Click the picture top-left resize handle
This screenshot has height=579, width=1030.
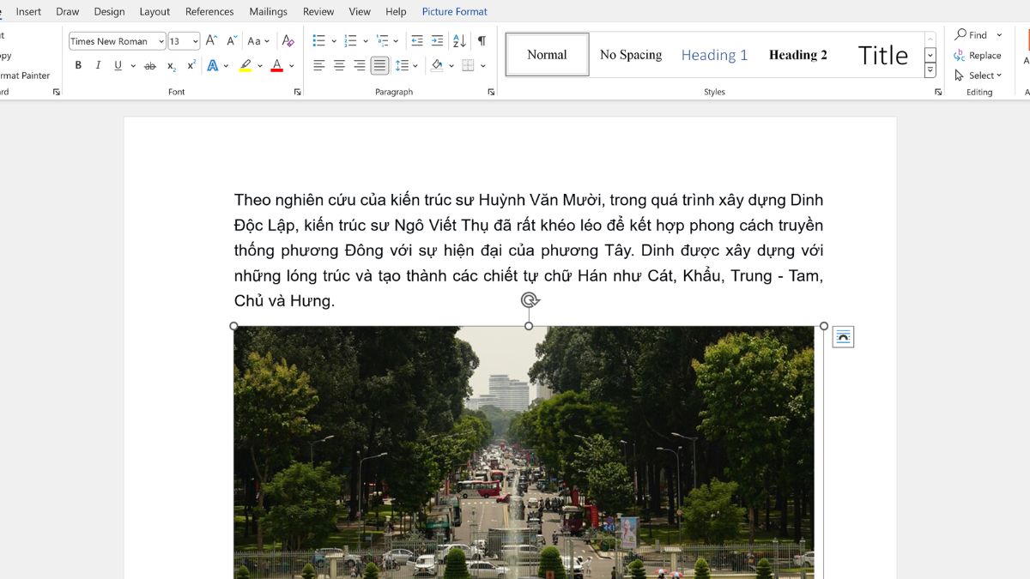point(233,326)
